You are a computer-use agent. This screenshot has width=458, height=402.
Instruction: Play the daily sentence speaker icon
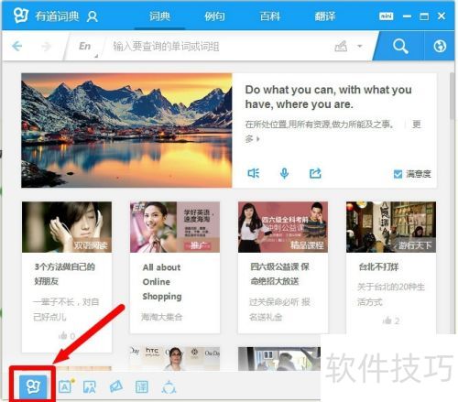pos(254,173)
